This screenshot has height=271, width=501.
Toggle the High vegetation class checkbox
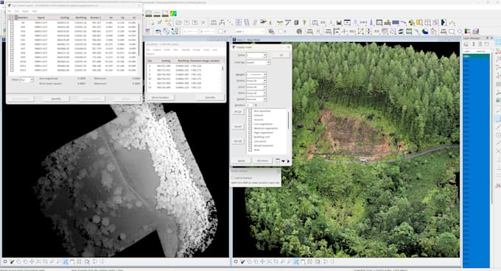click(x=251, y=133)
